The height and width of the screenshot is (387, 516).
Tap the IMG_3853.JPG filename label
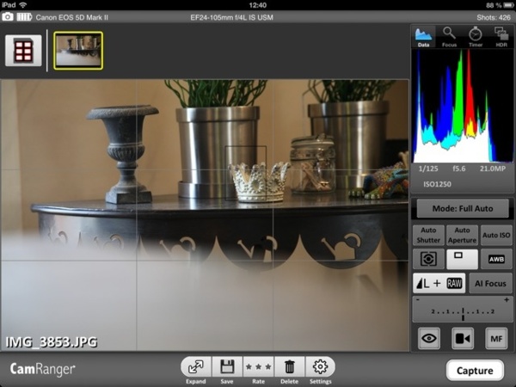pos(52,342)
